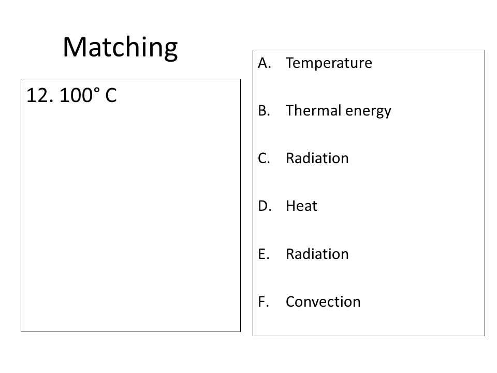The image size is (497, 373).
Task: Choose the "Convection" answer text
Action: [323, 302]
